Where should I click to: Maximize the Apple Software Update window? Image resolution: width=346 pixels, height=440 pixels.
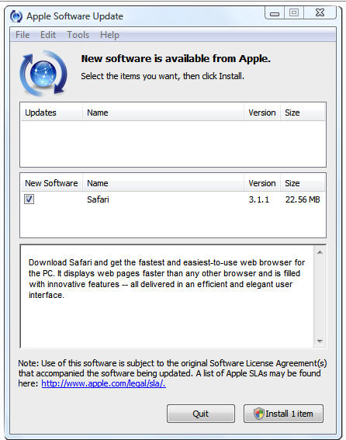(x=294, y=12)
